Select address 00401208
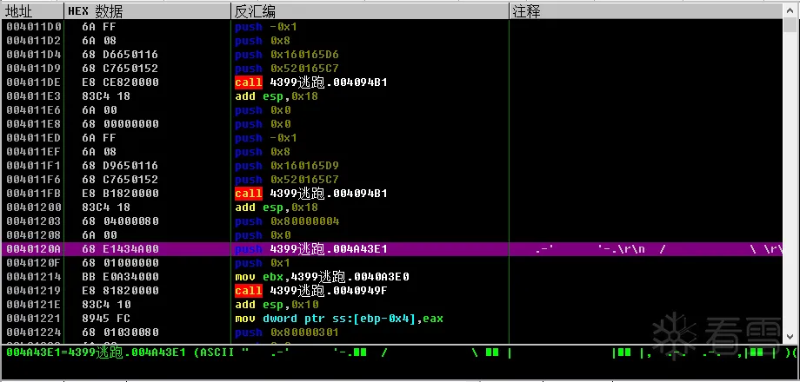Viewport: 800px width, 382px height. pos(34,234)
